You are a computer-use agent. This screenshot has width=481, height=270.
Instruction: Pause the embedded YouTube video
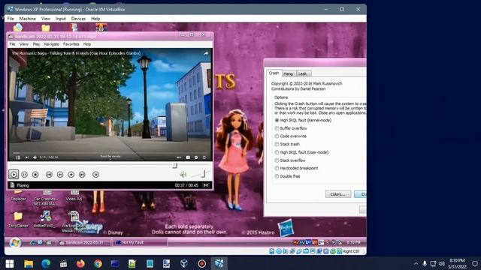18,157
